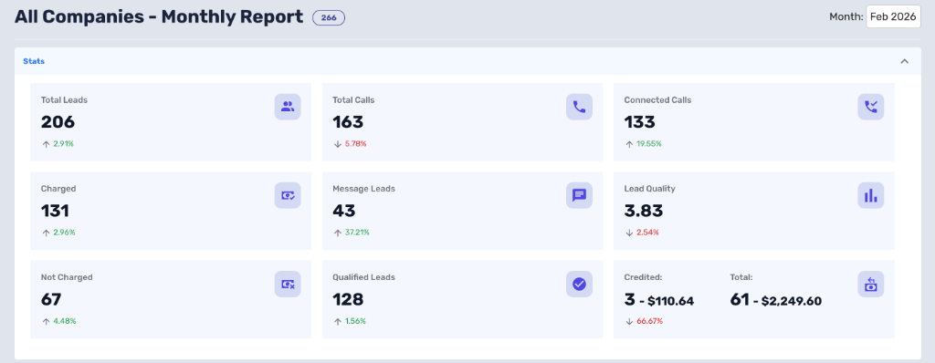Click the 2.91% increase under Total Leads
935x363 pixels.
(63, 144)
